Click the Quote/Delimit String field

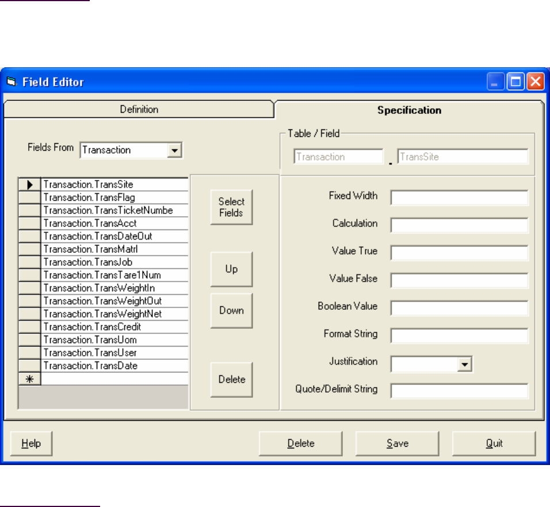pyautogui.click(x=459, y=391)
